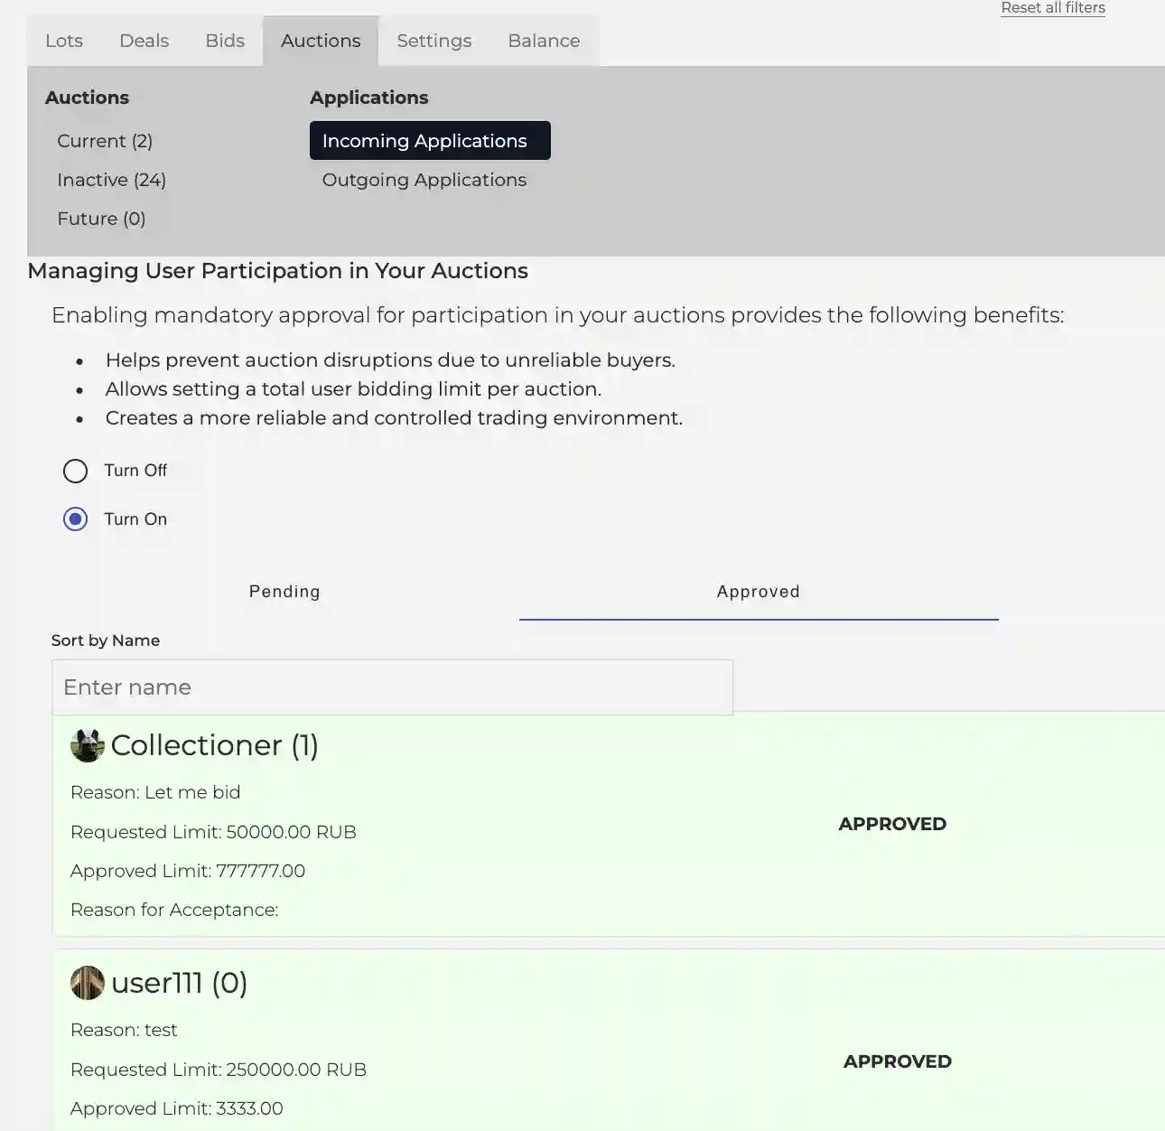The width and height of the screenshot is (1165, 1131).
Task: Open Collectioner (1) user profile name
Action: click(x=214, y=745)
